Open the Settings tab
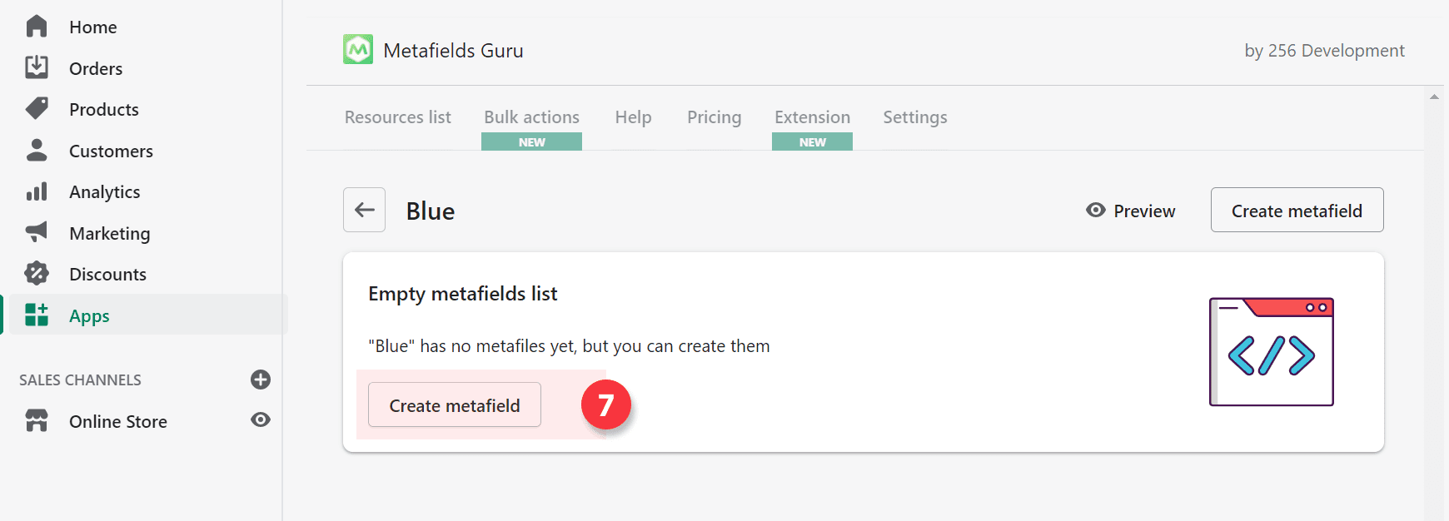 914,117
